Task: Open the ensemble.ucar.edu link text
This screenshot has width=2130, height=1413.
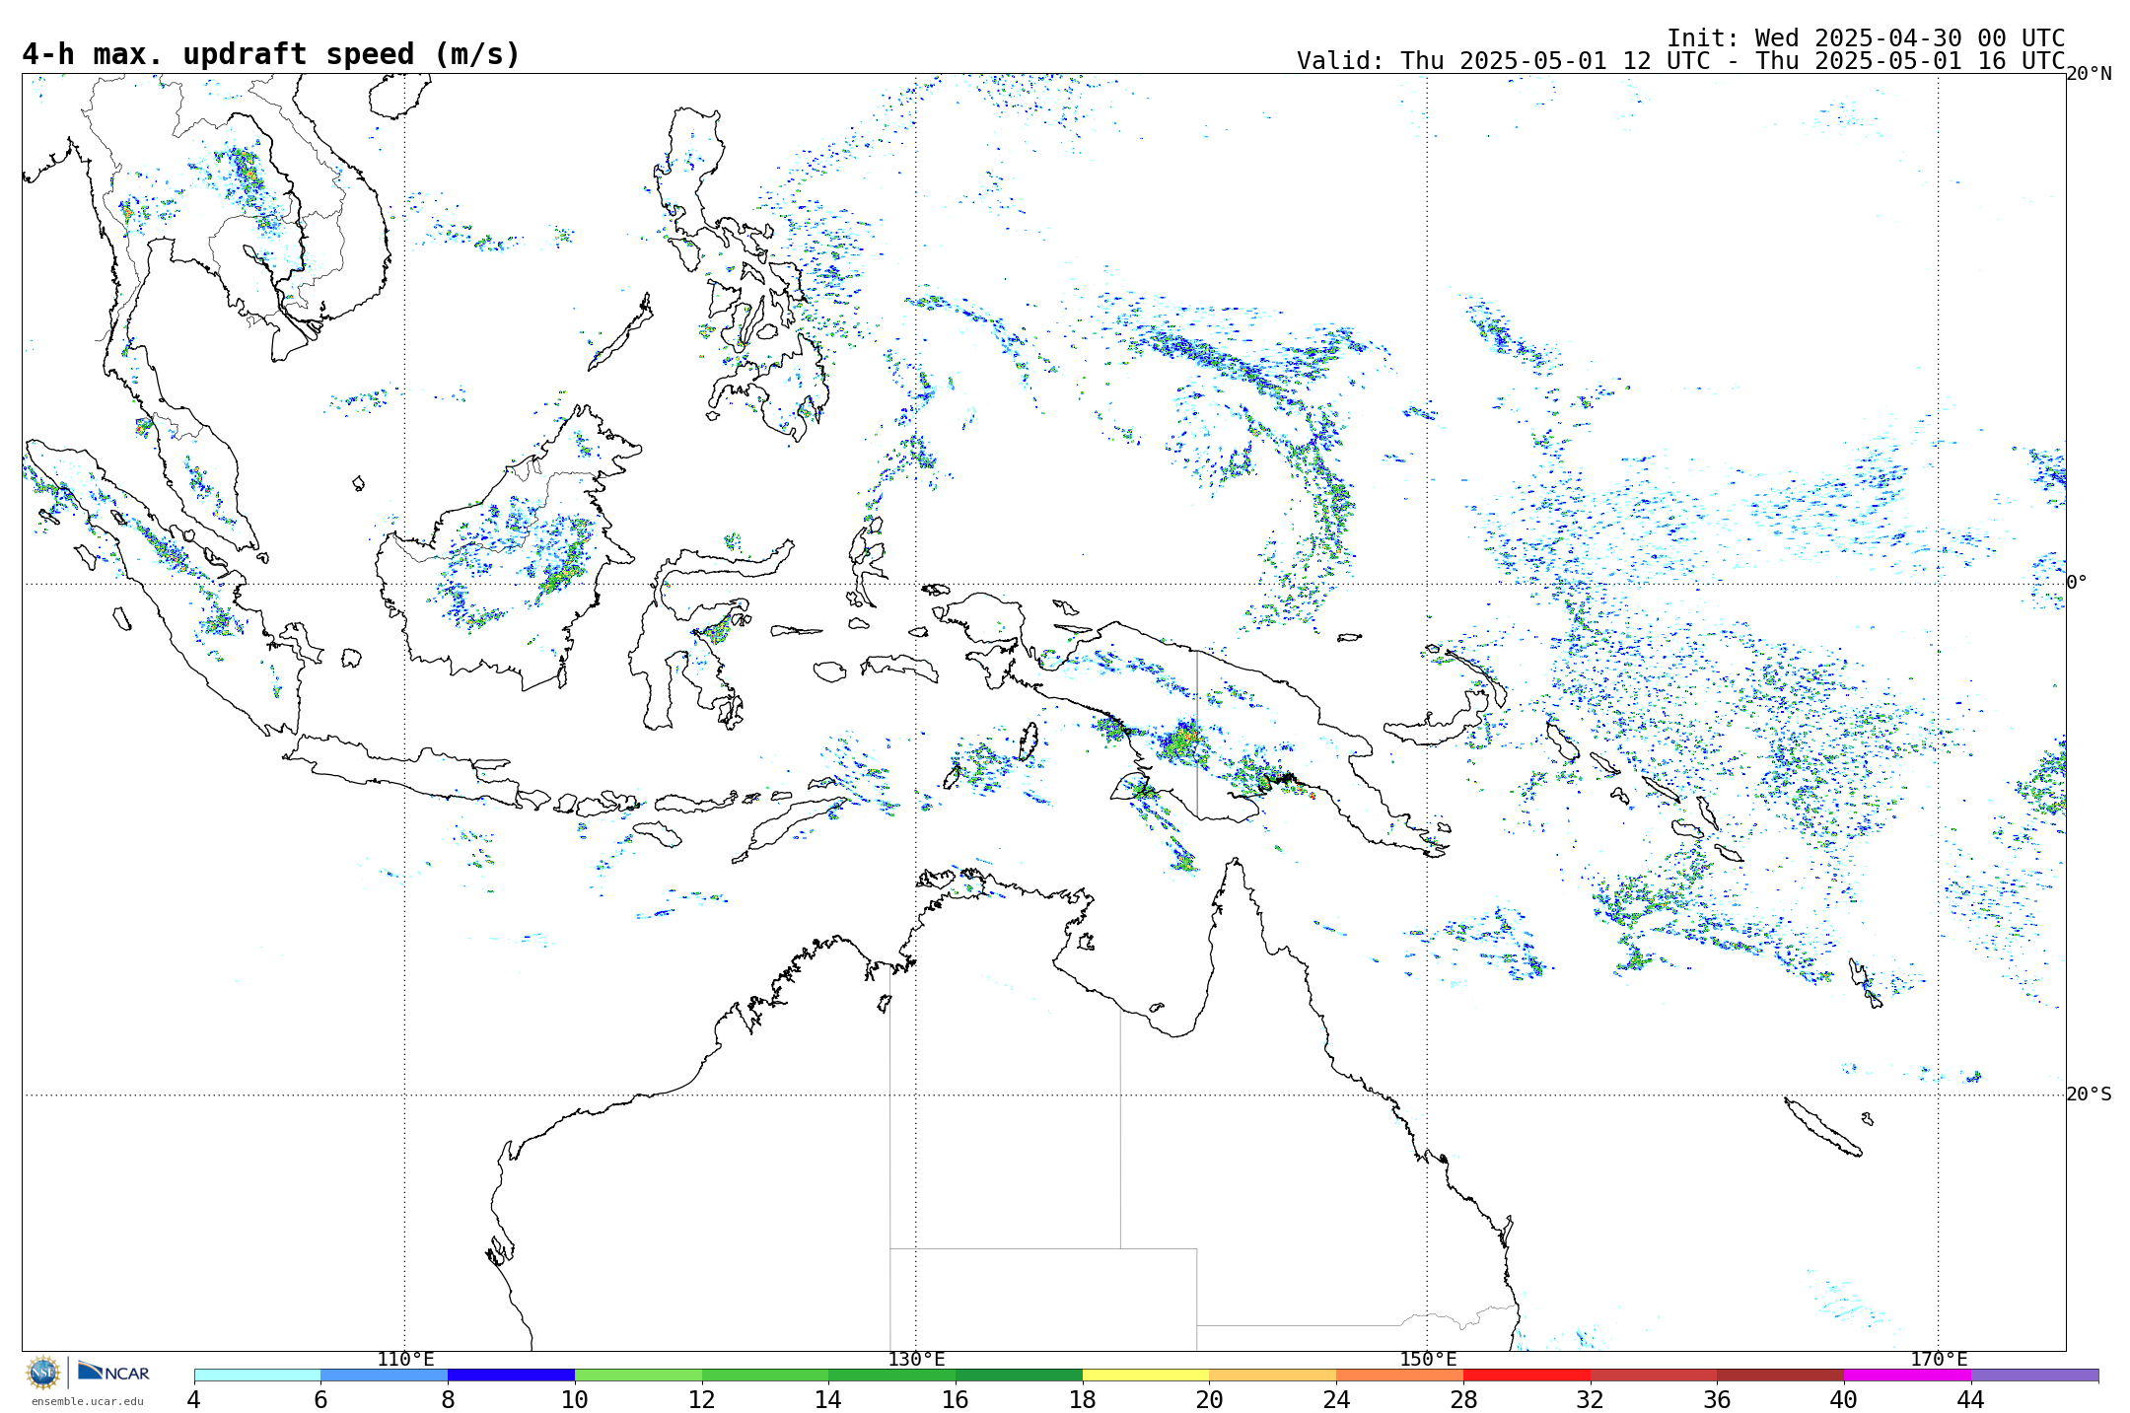Action: [87, 1401]
